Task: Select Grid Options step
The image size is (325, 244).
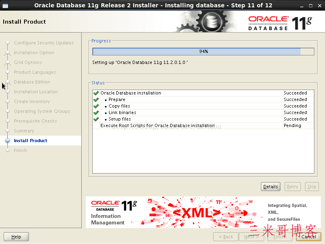Action: click(28, 62)
